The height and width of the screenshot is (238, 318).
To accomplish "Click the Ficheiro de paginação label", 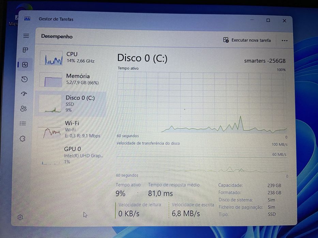I will (241, 207).
